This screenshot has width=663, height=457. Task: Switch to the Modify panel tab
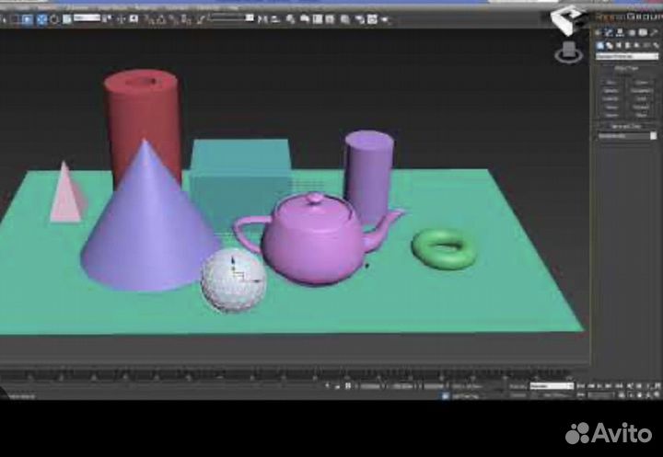pyautogui.click(x=609, y=33)
